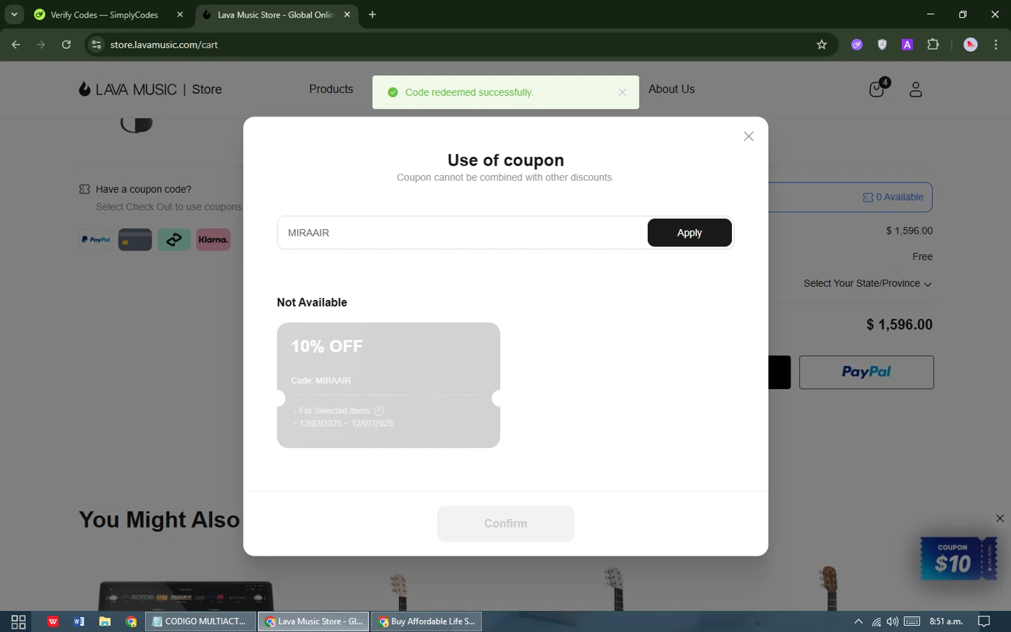Viewport: 1011px width, 632px height.
Task: View site information icon in address bar
Action: tap(96, 44)
